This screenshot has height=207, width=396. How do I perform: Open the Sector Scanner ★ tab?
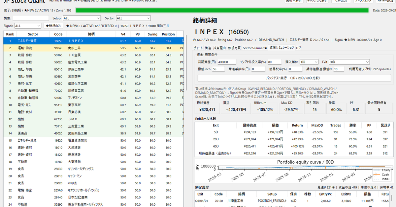(255, 48)
